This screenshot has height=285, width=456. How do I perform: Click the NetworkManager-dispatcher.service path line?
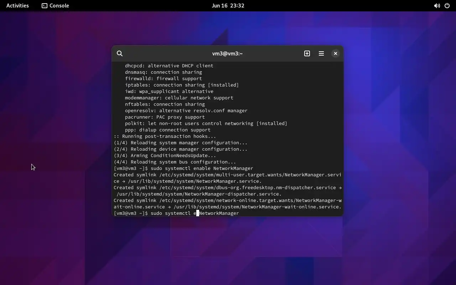[x=199, y=194]
